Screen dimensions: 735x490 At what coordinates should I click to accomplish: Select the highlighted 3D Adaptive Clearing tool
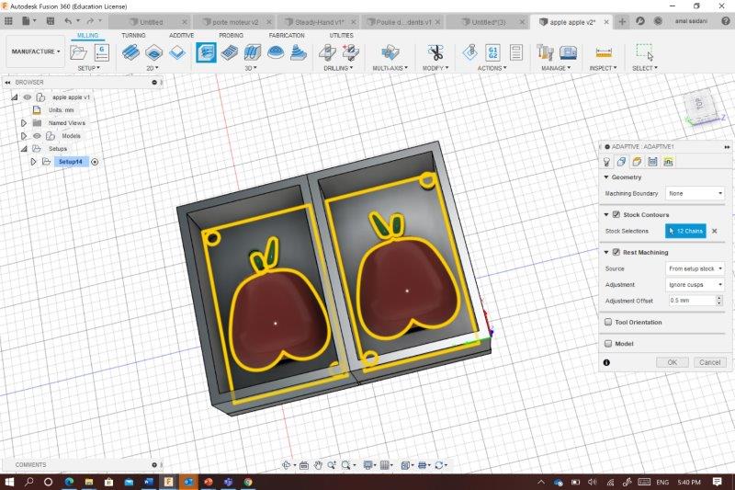(206, 52)
